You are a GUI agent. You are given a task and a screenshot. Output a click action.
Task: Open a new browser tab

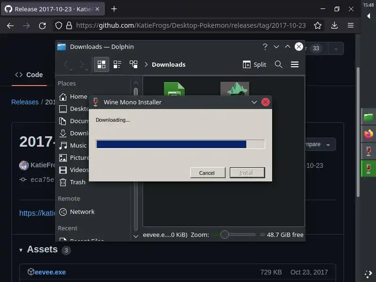click(114, 9)
